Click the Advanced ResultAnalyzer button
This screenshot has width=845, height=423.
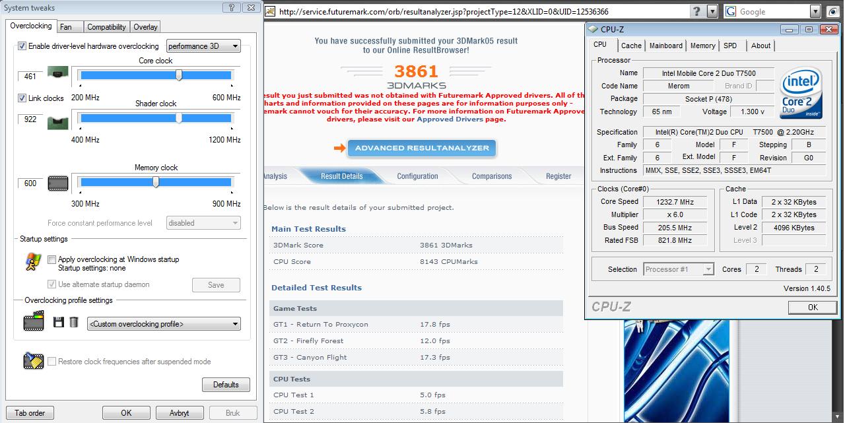(x=422, y=148)
